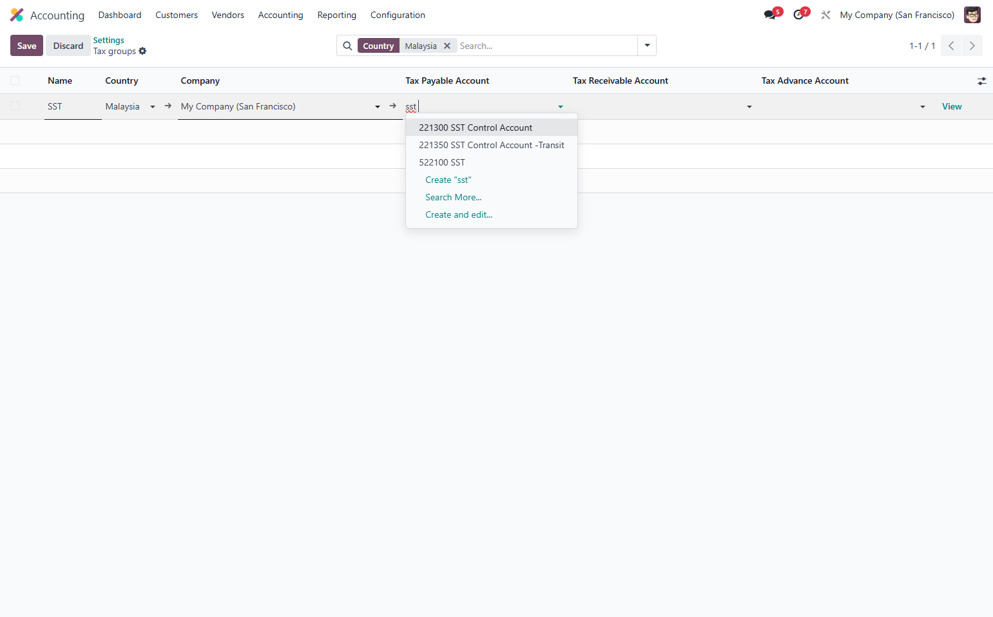This screenshot has height=617, width=993.
Task: Go back to Settings breadcrumb
Action: 108,40
